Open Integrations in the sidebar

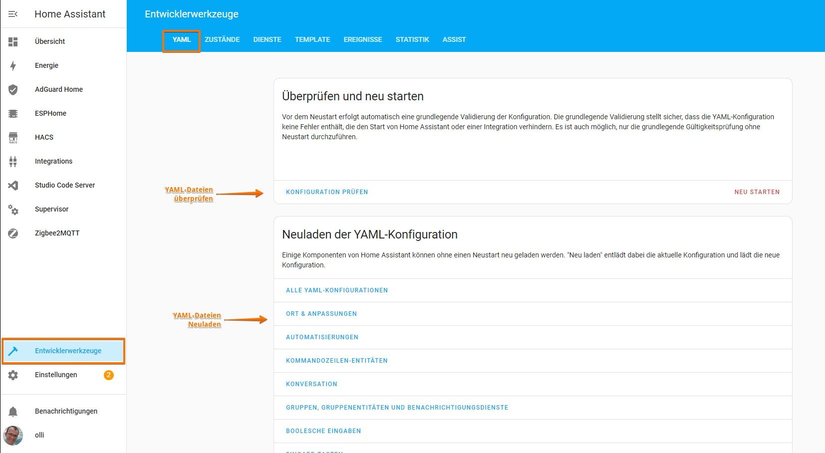[63, 161]
